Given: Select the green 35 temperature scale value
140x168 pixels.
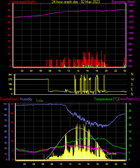Looking at the screenshot, I should pyautogui.click(x=130, y=111).
